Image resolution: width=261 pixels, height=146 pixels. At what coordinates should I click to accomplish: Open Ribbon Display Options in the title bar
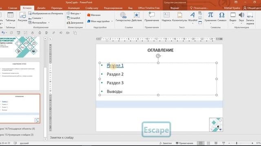pyautogui.click(x=236, y=2)
